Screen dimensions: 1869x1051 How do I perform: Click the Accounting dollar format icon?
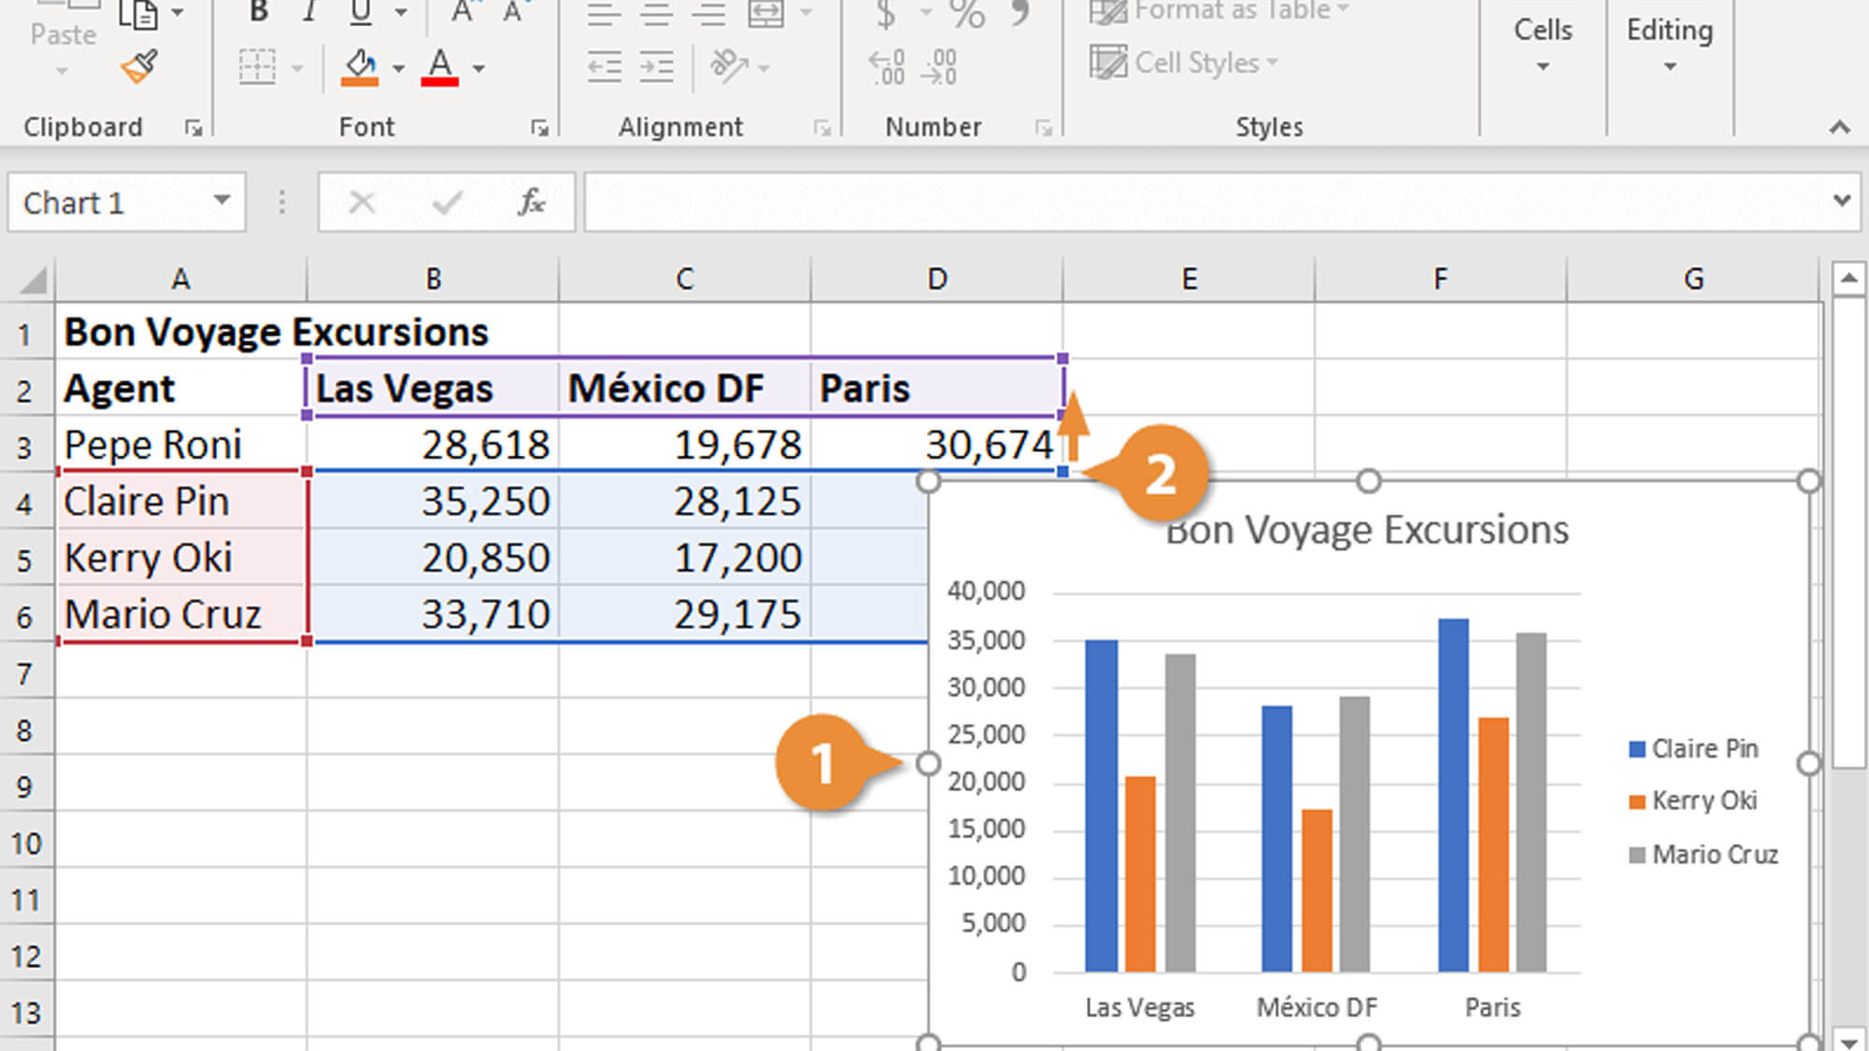[886, 13]
